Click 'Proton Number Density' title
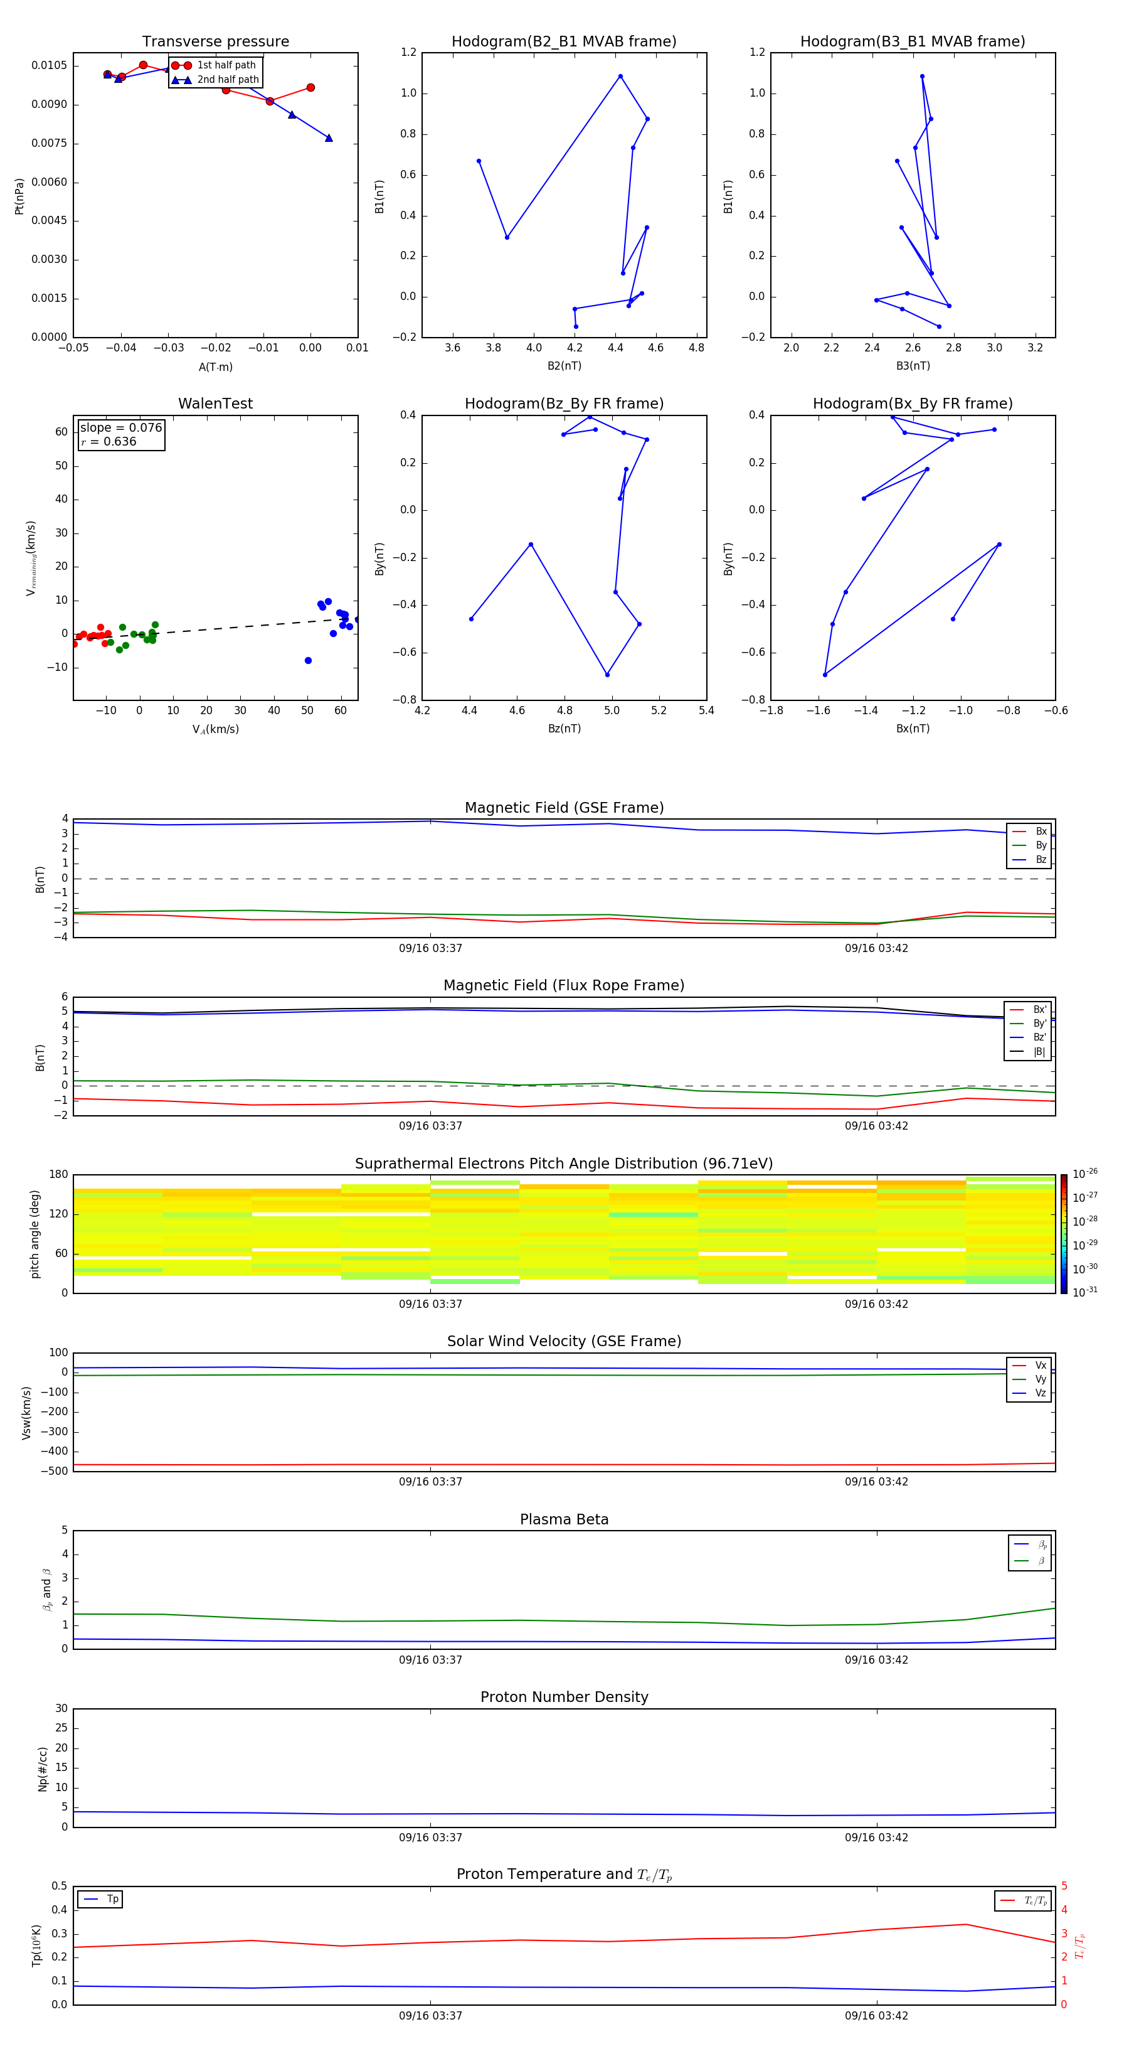Viewport: 1129px width, 2071px height. [564, 1697]
